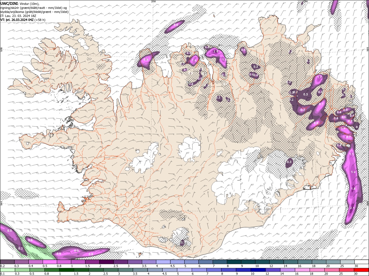Viewport: 369px width, 276px height.
Task: Select grey-teal 20 swatch in the upper legend row
Action: pos(333,262)
